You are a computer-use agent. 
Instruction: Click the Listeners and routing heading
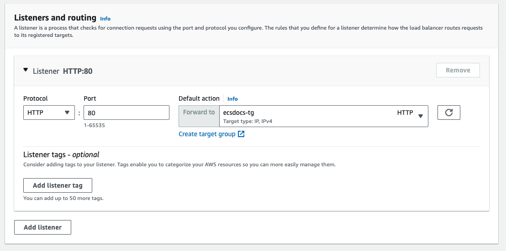(x=55, y=18)
